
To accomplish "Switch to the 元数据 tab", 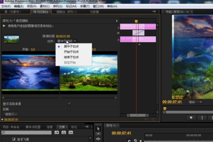I will click(x=94, y=12).
